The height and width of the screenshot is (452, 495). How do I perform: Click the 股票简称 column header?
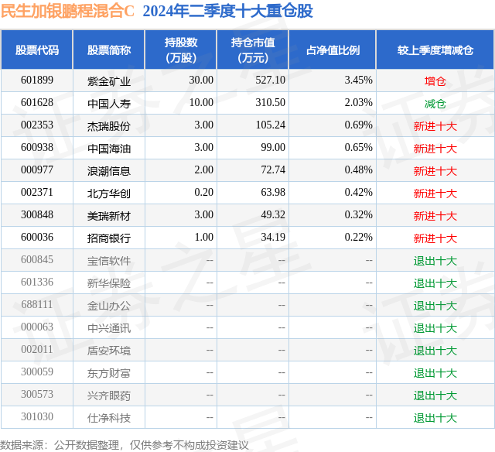click(109, 50)
